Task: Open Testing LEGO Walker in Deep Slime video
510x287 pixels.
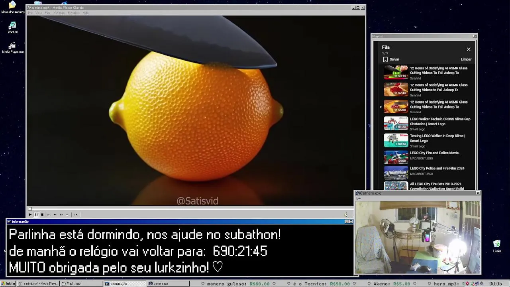Action: [437, 138]
